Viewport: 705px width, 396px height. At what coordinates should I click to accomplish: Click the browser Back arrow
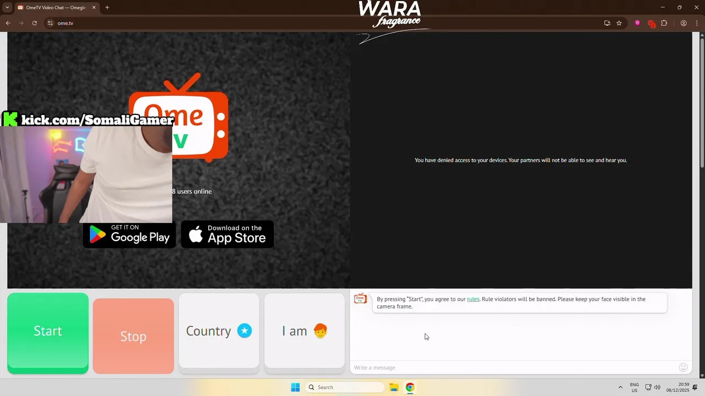tap(8, 23)
